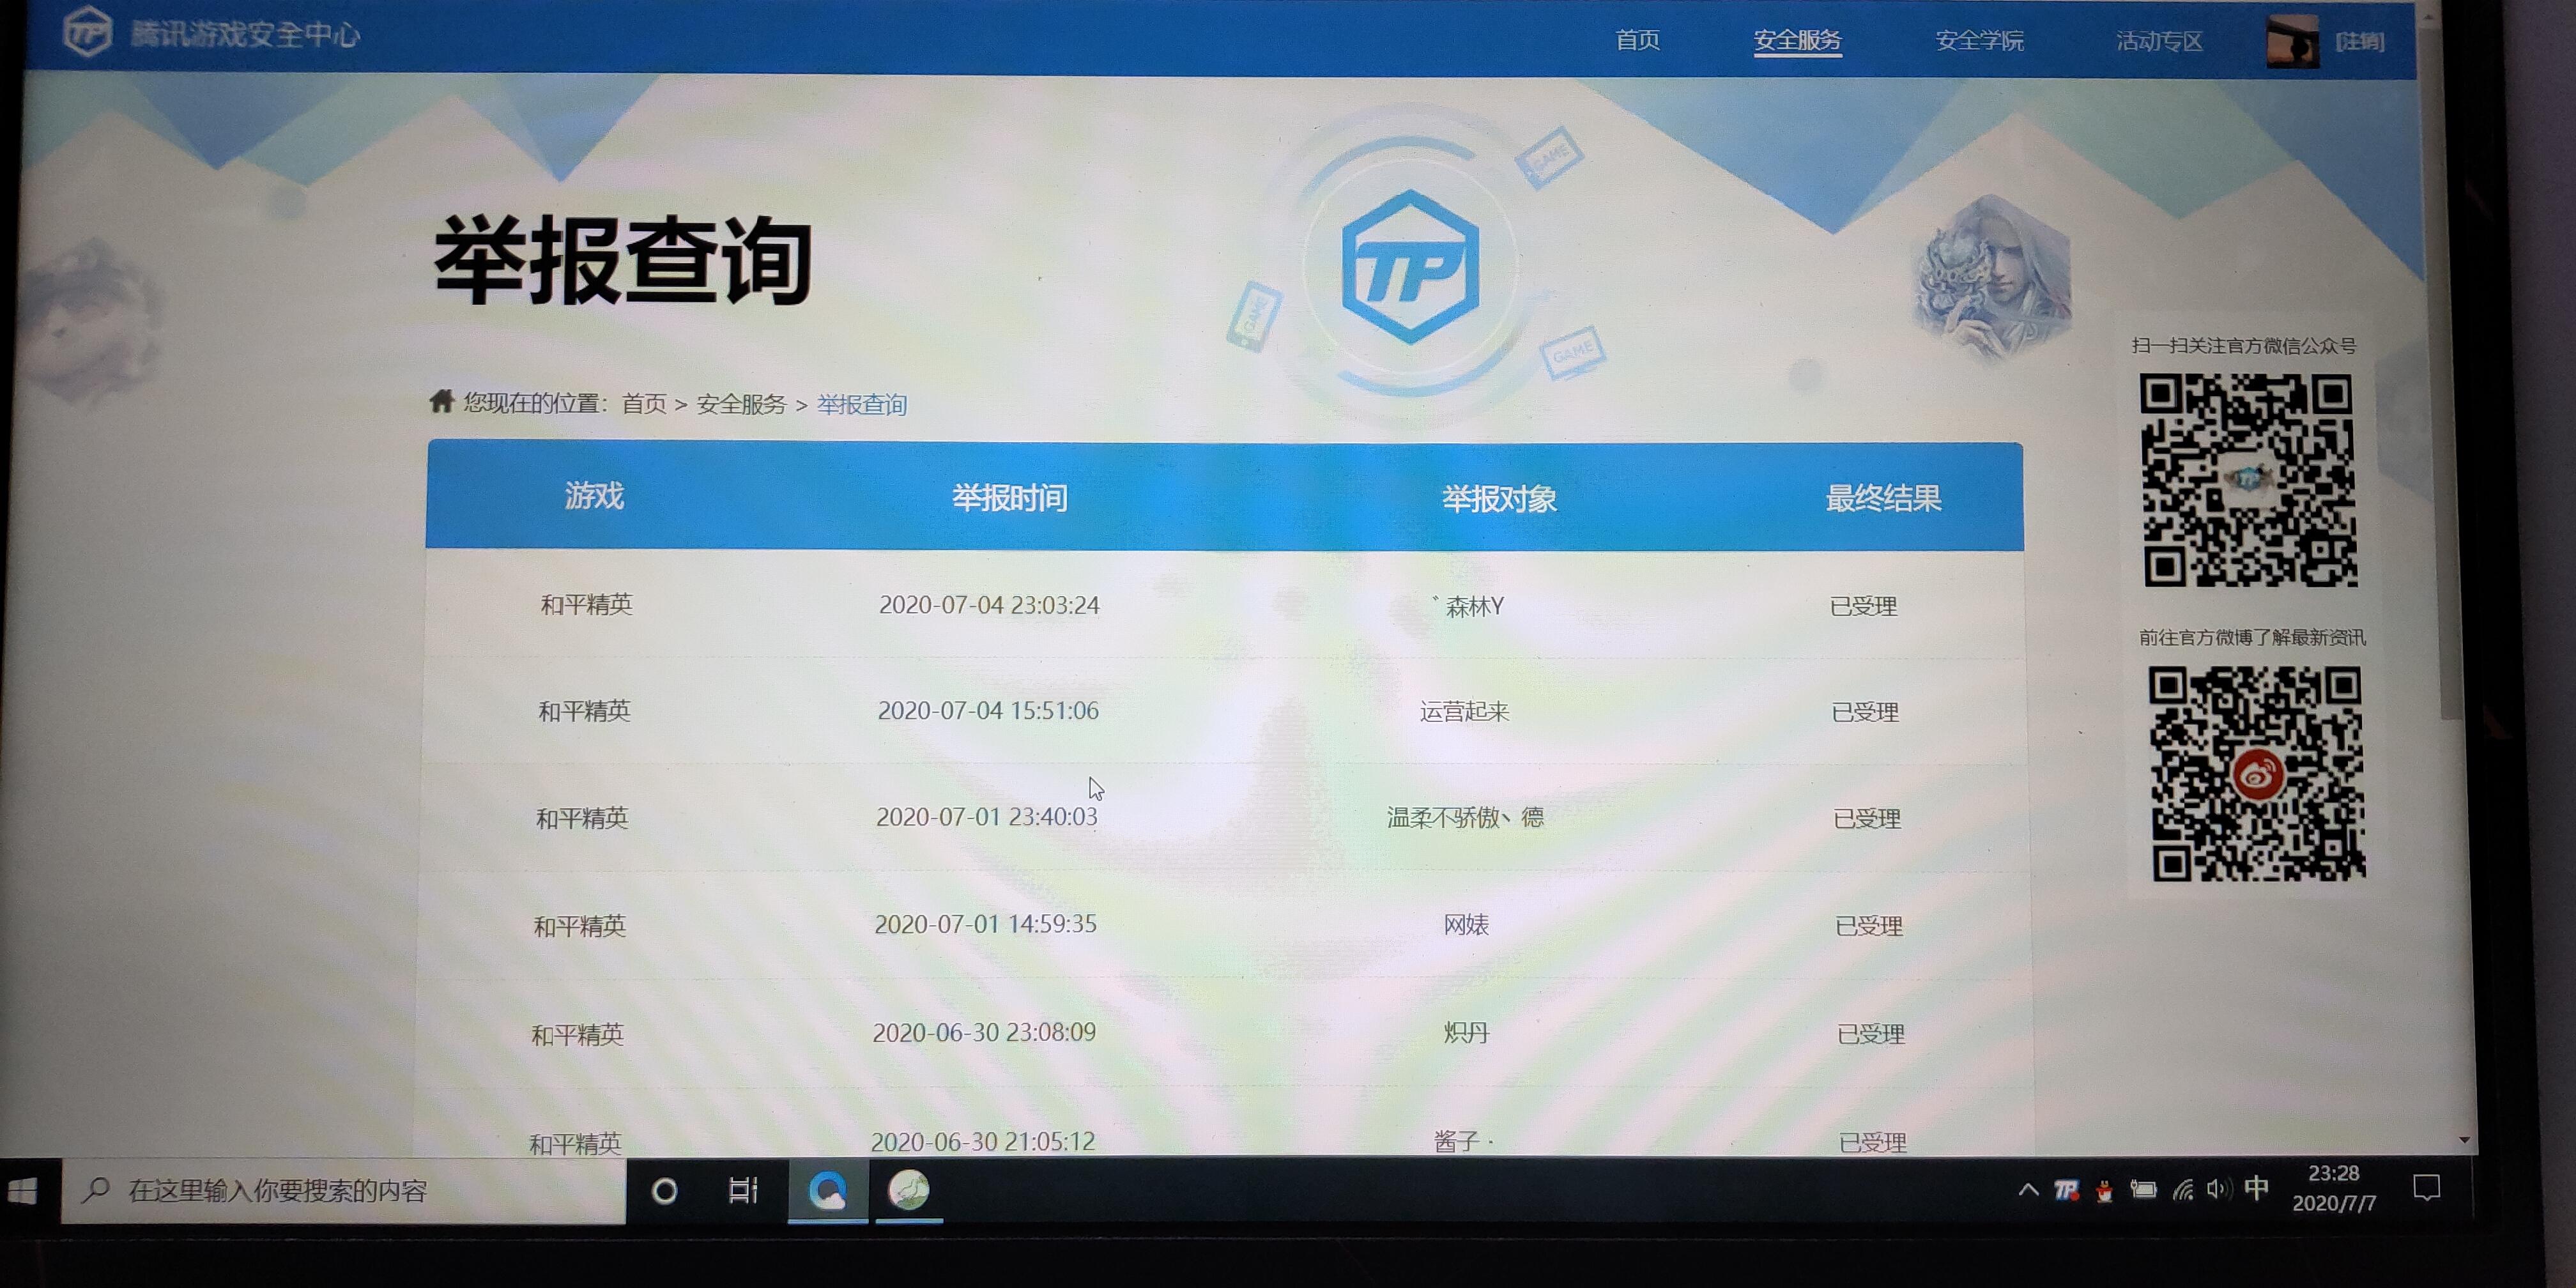The width and height of the screenshot is (2576, 1288).
Task: Expand the hidden system tray icons
Action: tap(2028, 1190)
